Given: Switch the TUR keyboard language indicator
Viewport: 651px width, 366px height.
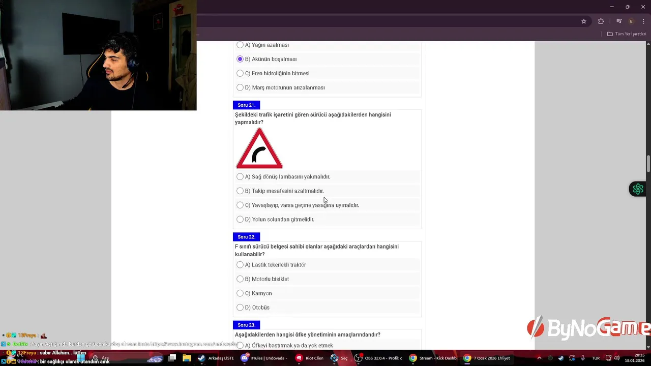Looking at the screenshot, I should [x=596, y=358].
